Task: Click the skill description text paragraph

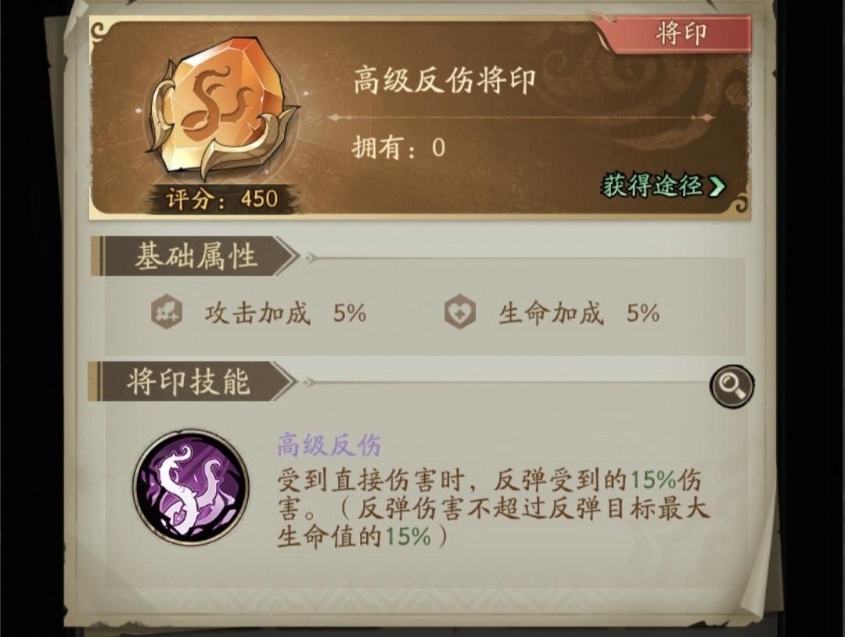Action: pyautogui.click(x=493, y=508)
